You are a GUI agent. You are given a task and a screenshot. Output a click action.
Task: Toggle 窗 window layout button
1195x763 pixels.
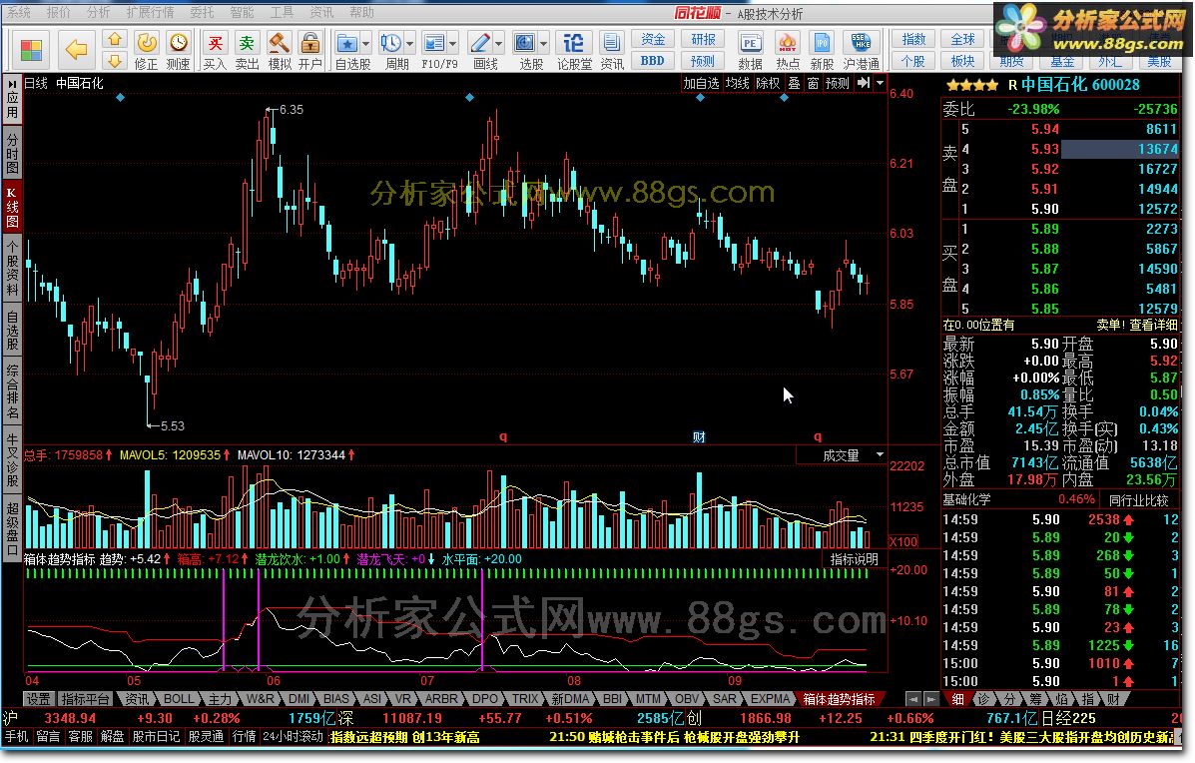(x=813, y=83)
